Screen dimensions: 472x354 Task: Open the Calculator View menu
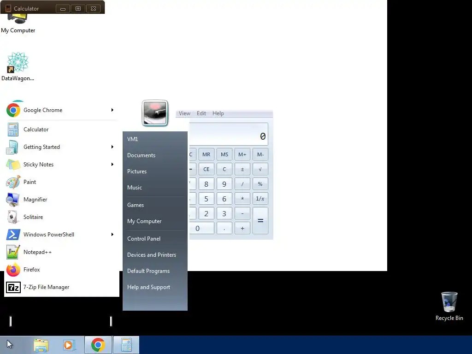click(x=184, y=113)
